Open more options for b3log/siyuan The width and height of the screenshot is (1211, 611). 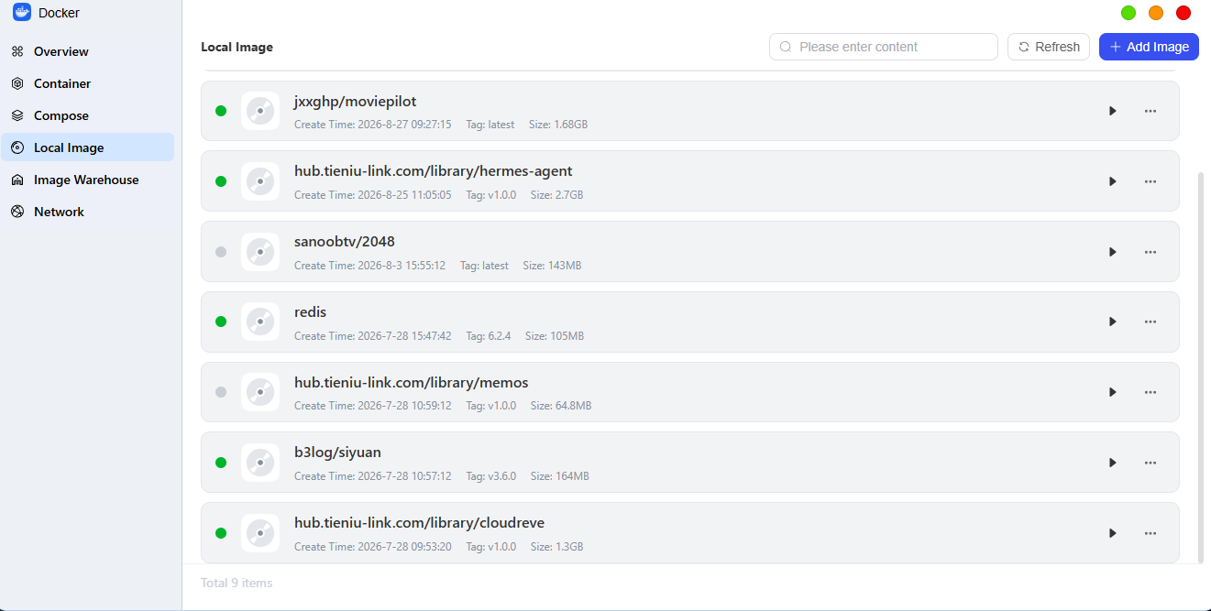1150,463
